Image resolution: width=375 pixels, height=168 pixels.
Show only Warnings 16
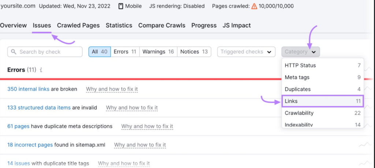tap(158, 52)
